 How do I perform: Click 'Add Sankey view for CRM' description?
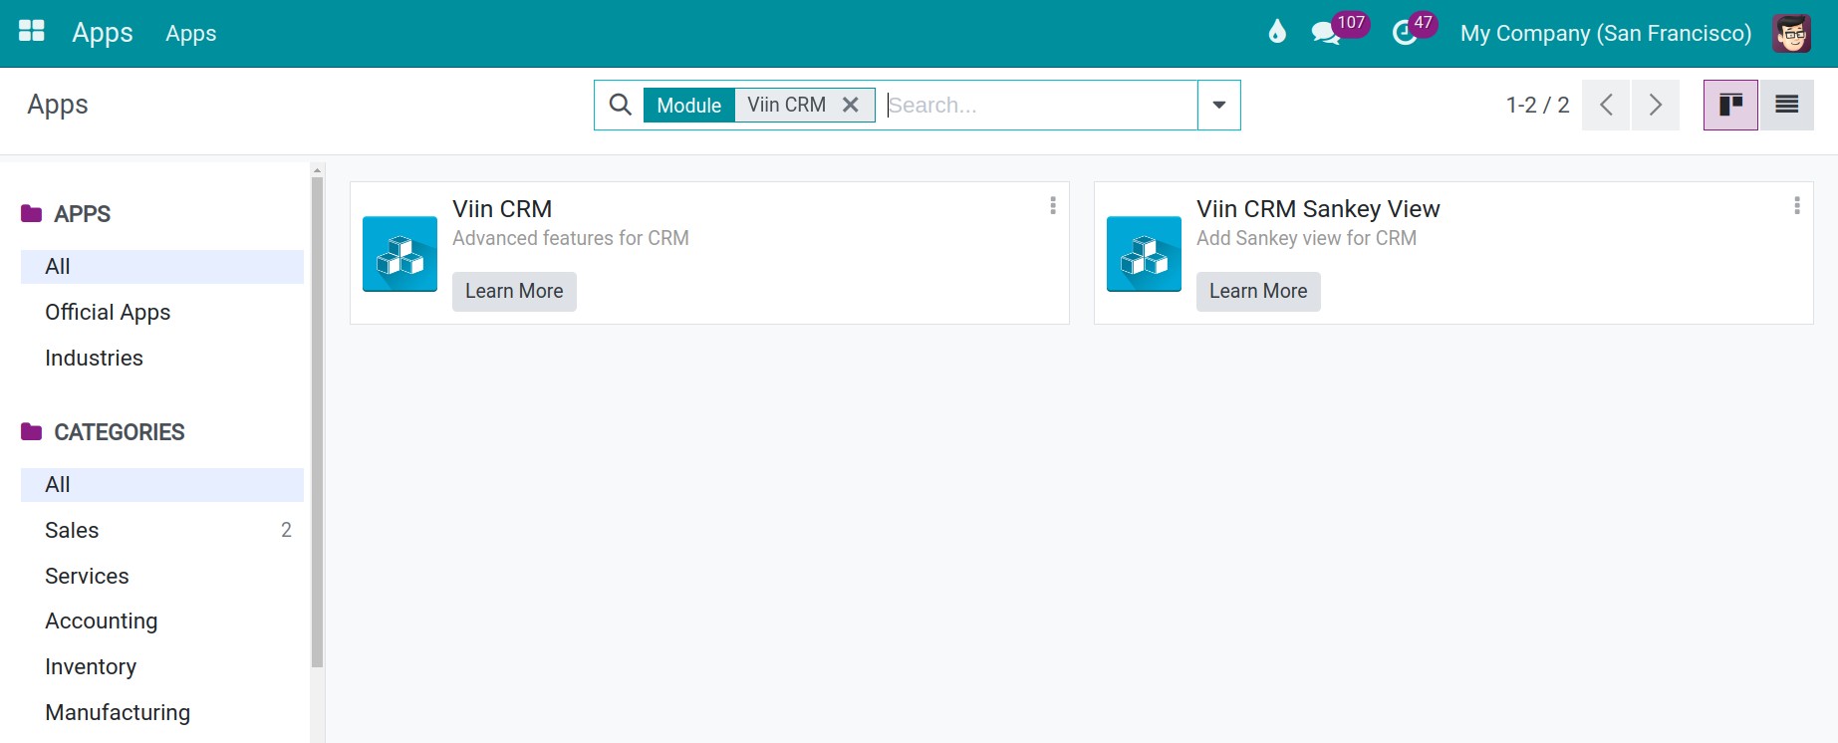pyautogui.click(x=1306, y=238)
